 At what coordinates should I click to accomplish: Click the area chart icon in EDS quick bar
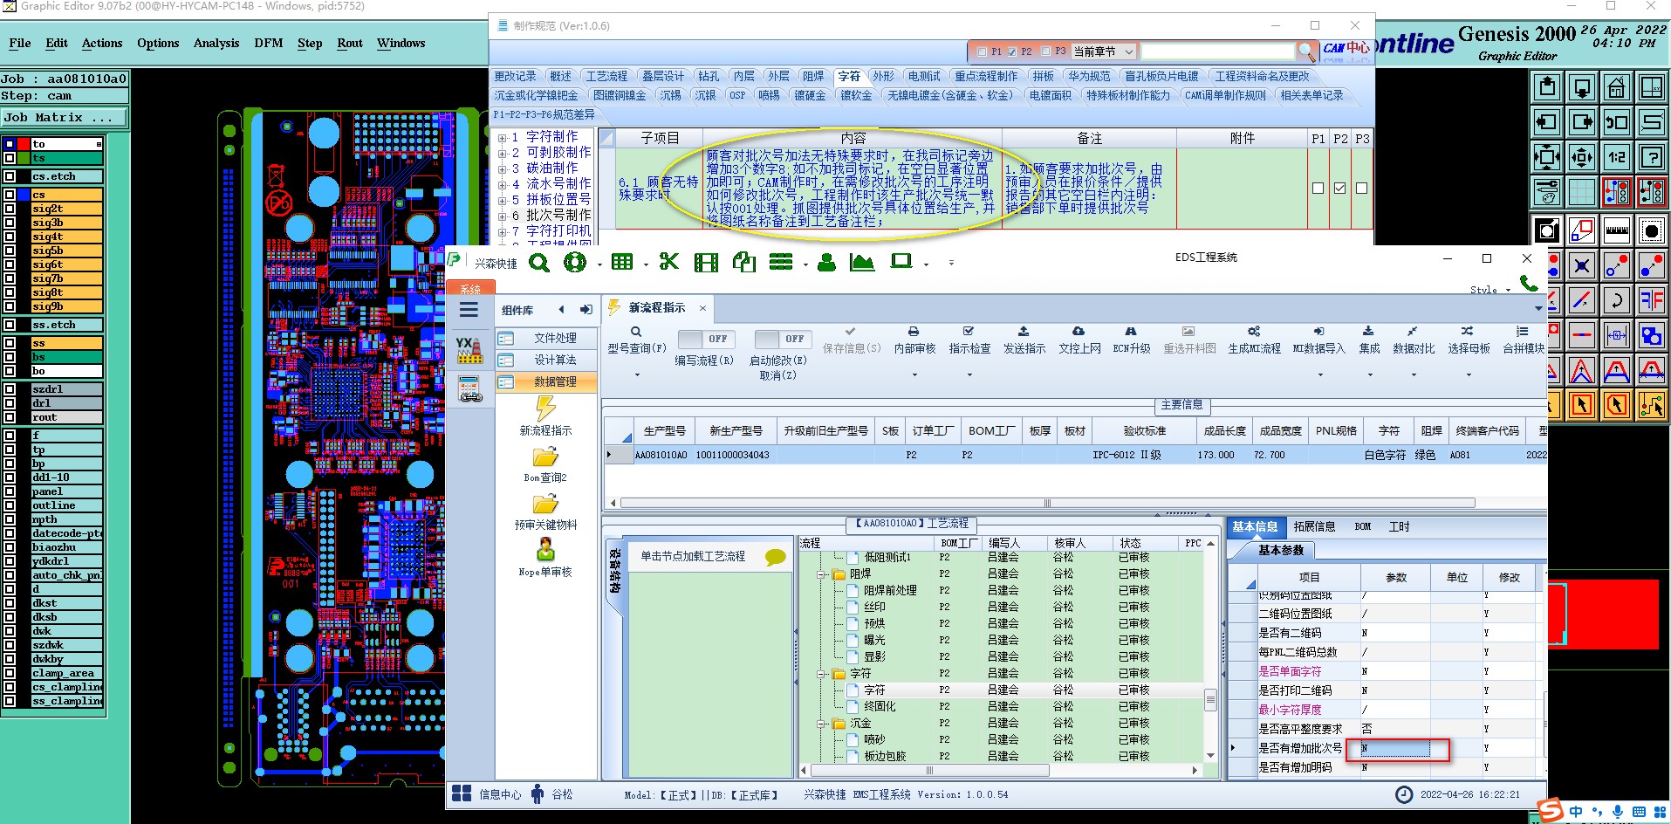tap(862, 262)
